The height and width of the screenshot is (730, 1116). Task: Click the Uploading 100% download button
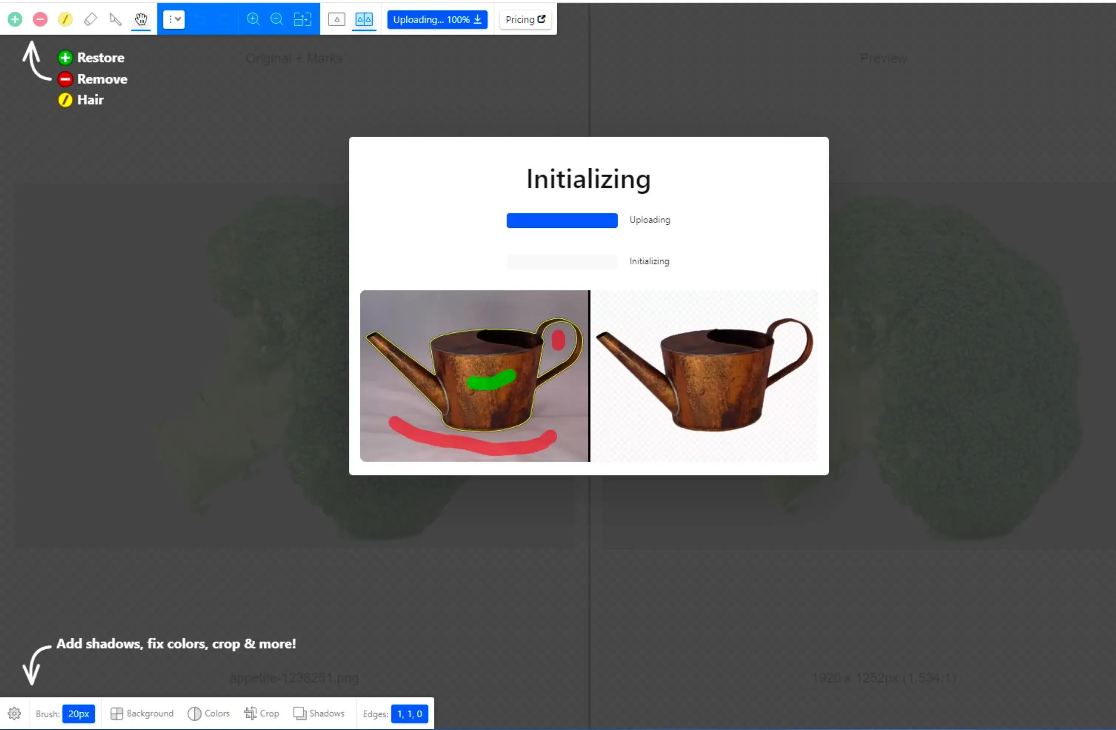pos(437,19)
